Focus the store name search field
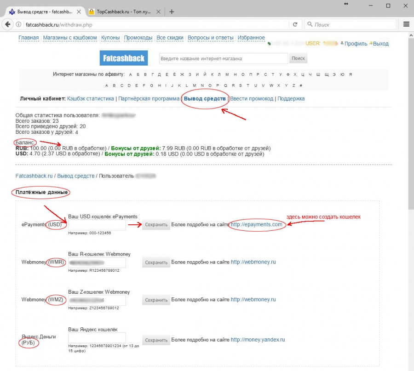 pos(224,58)
